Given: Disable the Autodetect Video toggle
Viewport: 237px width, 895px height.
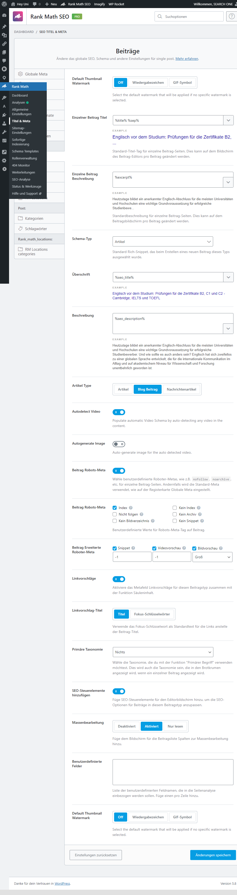Looking at the screenshot, I should [x=119, y=412].
